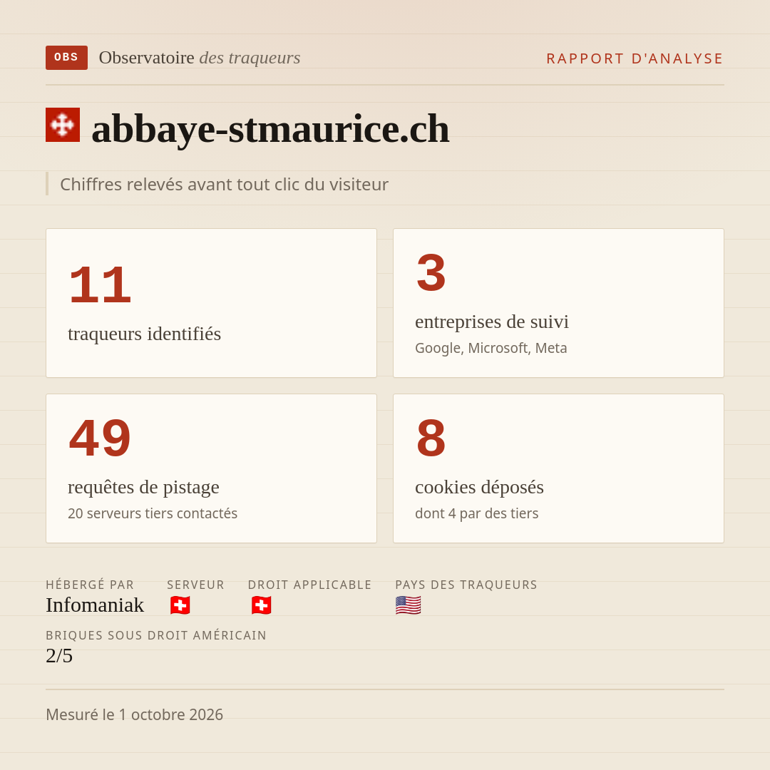This screenshot has height=770, width=770.
Task: Click the Infomaniak host name
Action: pos(95,605)
